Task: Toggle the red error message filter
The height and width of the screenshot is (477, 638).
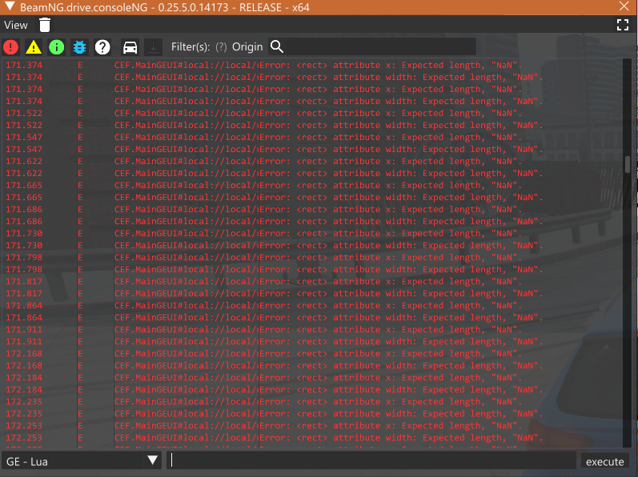Action: click(x=10, y=47)
